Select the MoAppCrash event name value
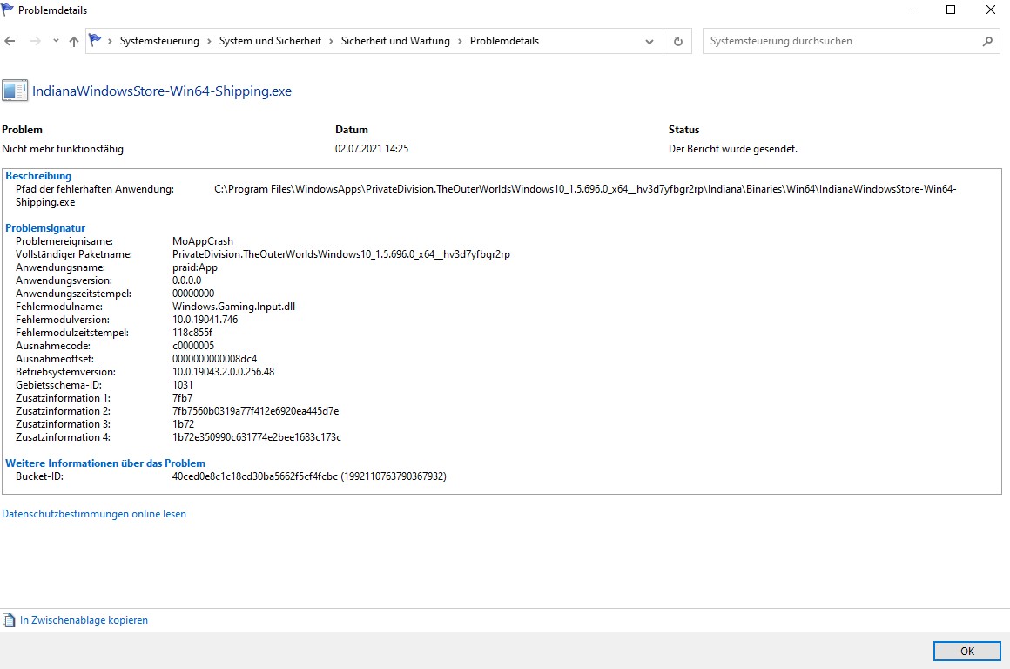1010x669 pixels. pyautogui.click(x=203, y=241)
